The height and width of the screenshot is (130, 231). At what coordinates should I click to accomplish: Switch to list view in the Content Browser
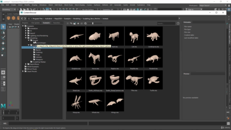point(67,23)
